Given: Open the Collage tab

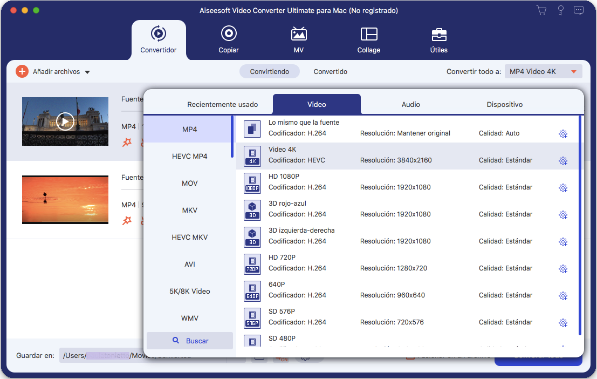Looking at the screenshot, I should click(x=368, y=39).
